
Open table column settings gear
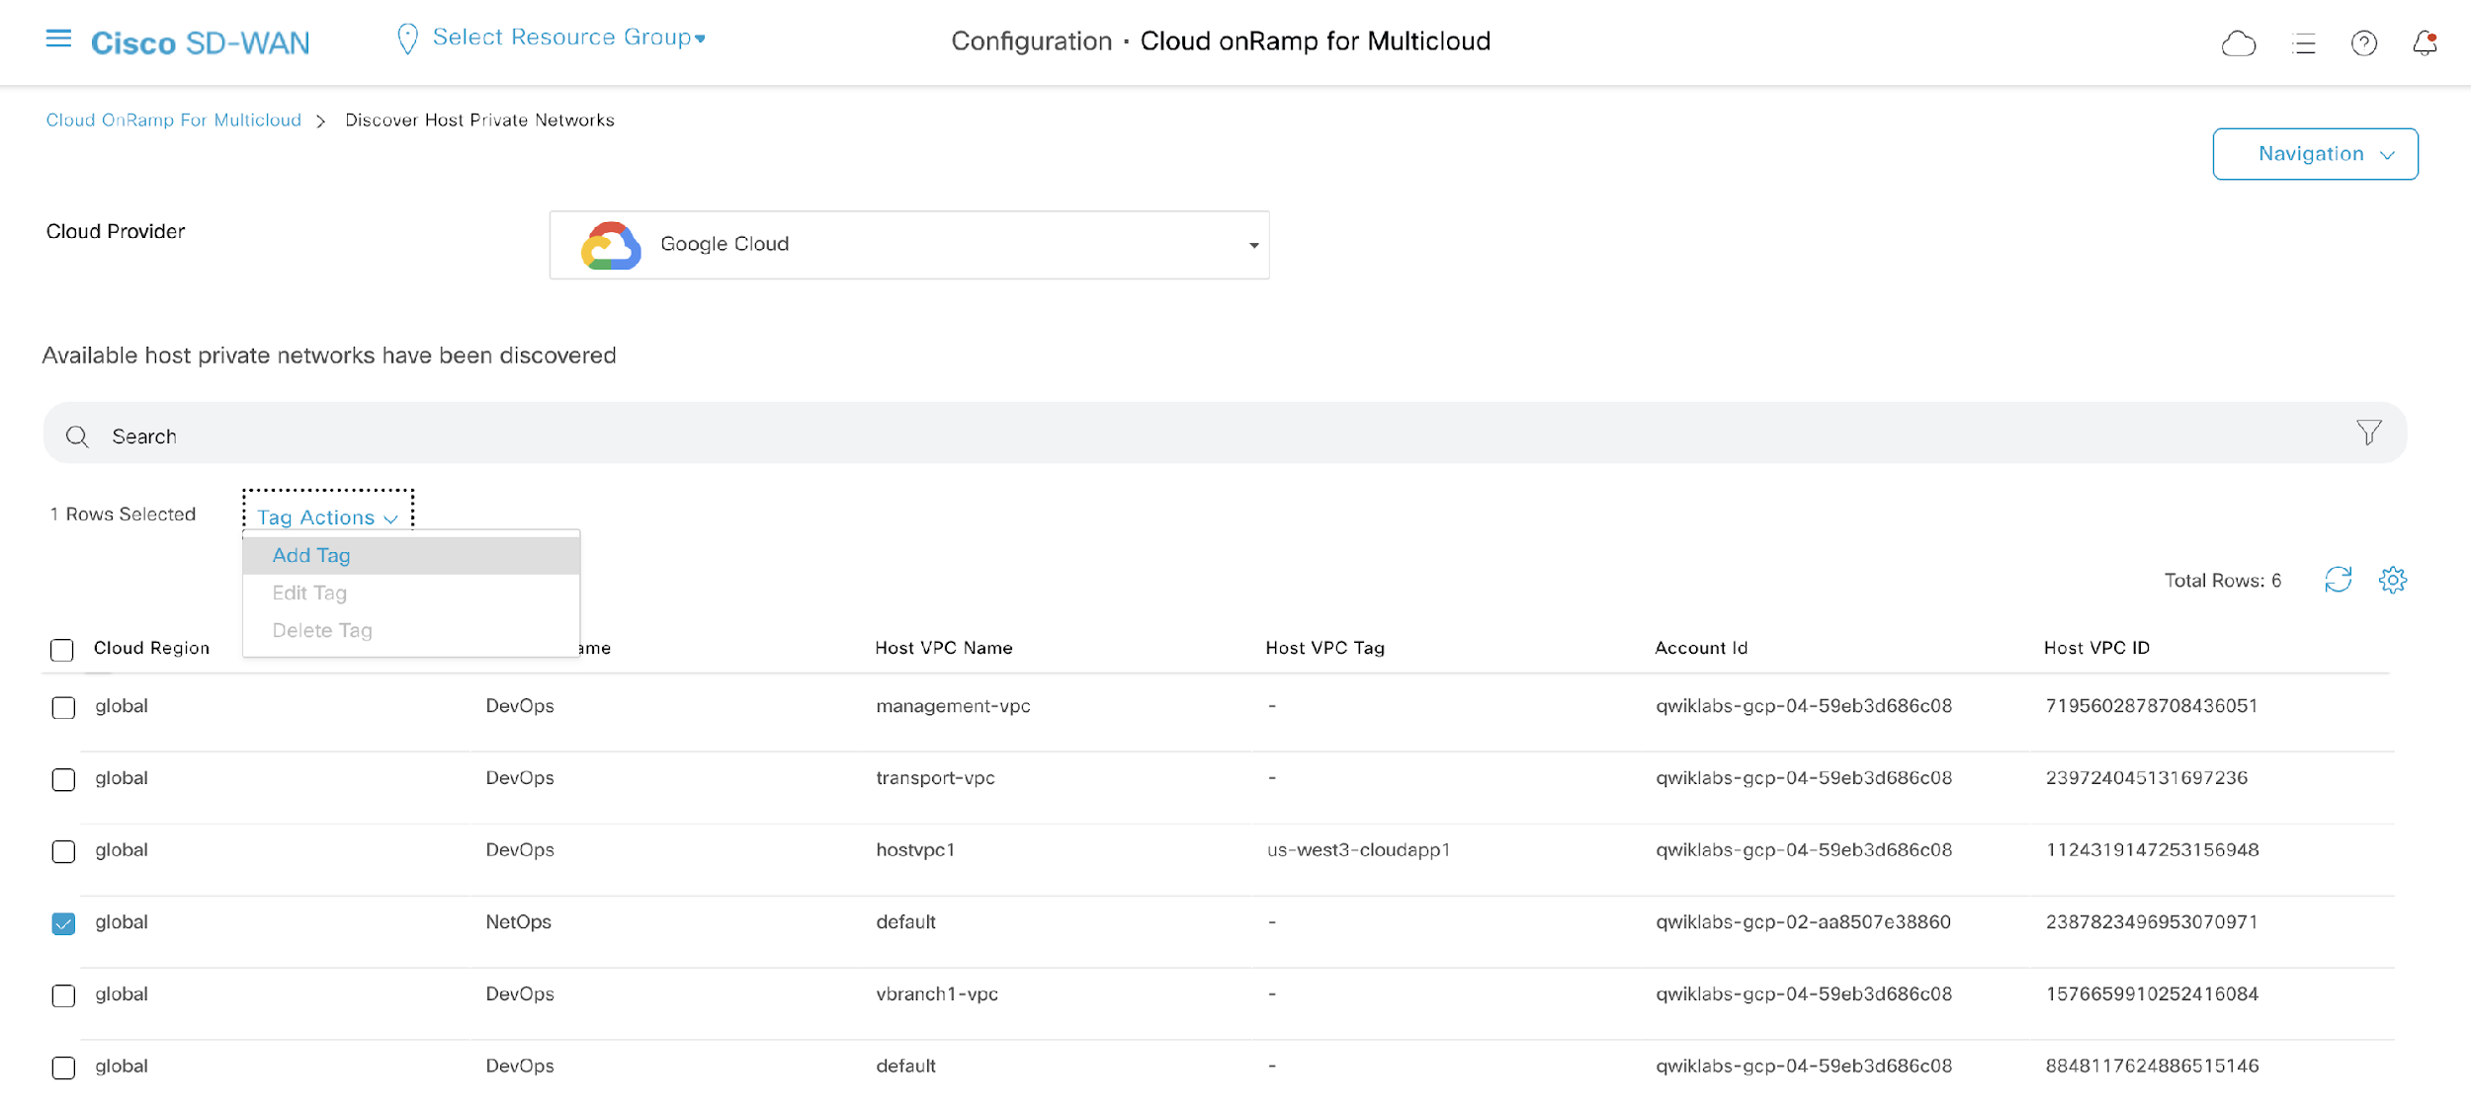click(x=2392, y=580)
